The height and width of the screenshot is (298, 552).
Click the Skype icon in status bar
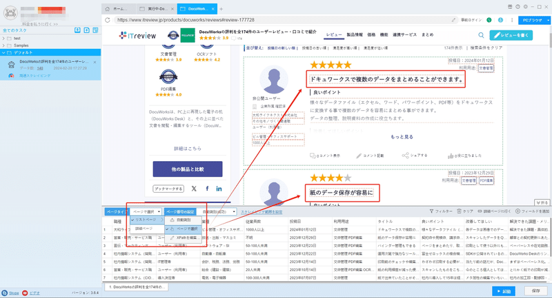click(x=5, y=292)
